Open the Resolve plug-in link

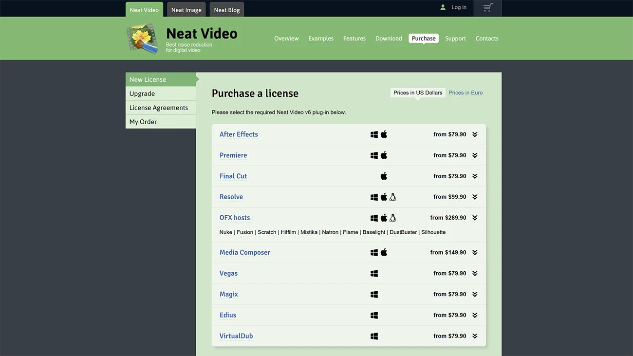[x=231, y=197]
